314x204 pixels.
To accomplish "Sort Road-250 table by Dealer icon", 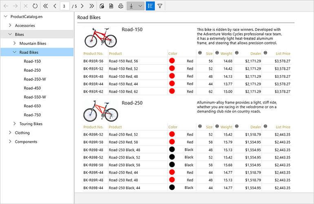I will 237,126.
